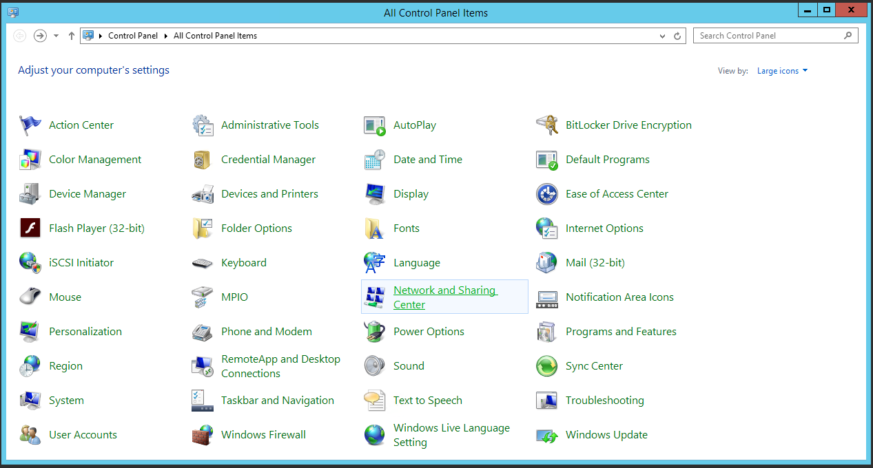Open Ease of Access Center icon
Viewport: 873px width, 468px height.
(x=547, y=194)
